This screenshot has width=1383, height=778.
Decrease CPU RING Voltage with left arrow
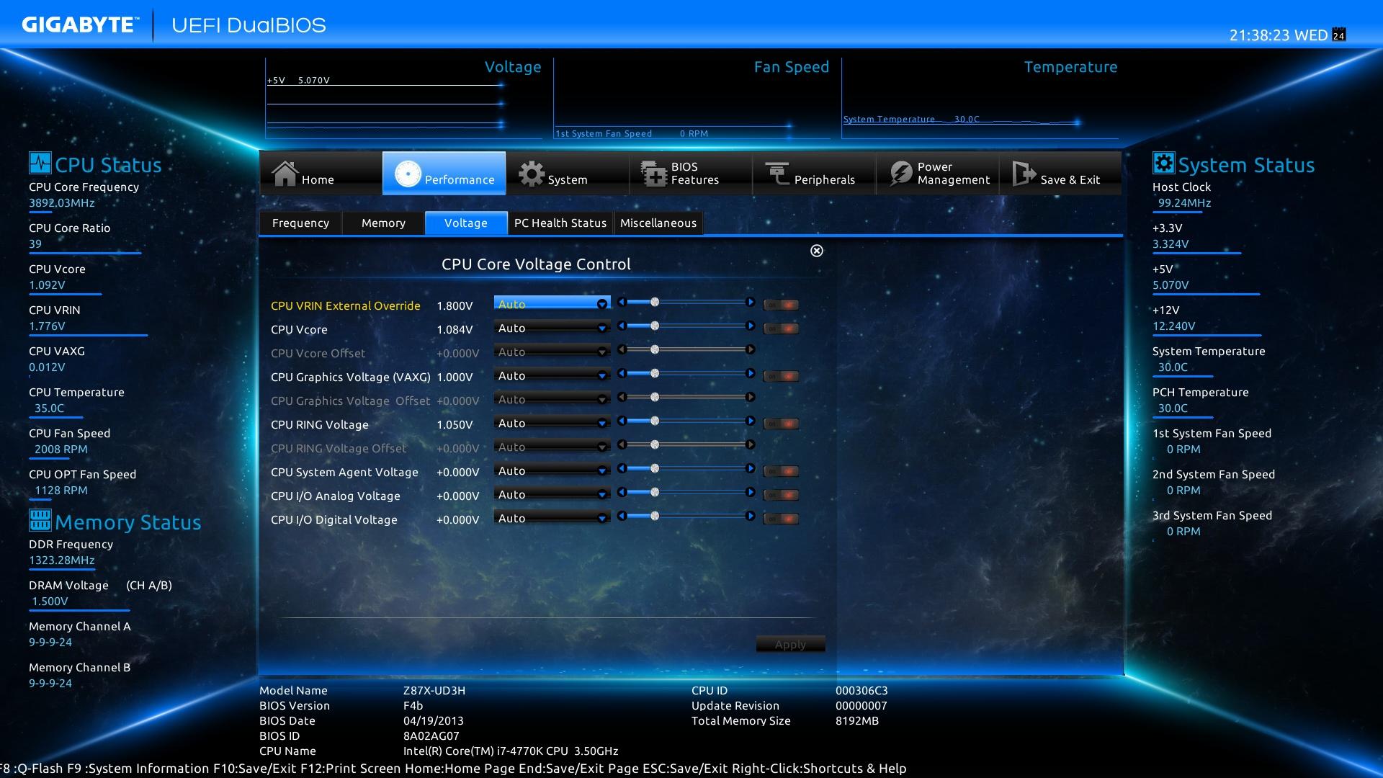(x=622, y=421)
